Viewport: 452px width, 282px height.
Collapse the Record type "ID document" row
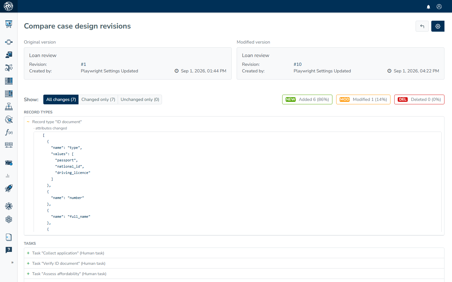tap(234, 122)
